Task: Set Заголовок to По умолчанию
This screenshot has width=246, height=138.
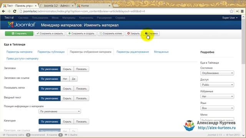Action: (50, 69)
